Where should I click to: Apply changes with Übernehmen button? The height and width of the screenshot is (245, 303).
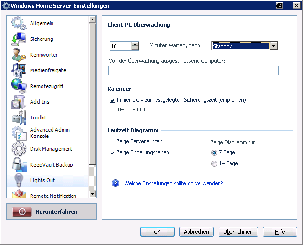[x=238, y=232]
